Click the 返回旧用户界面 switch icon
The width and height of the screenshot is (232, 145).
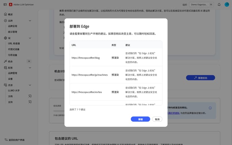(6, 140)
